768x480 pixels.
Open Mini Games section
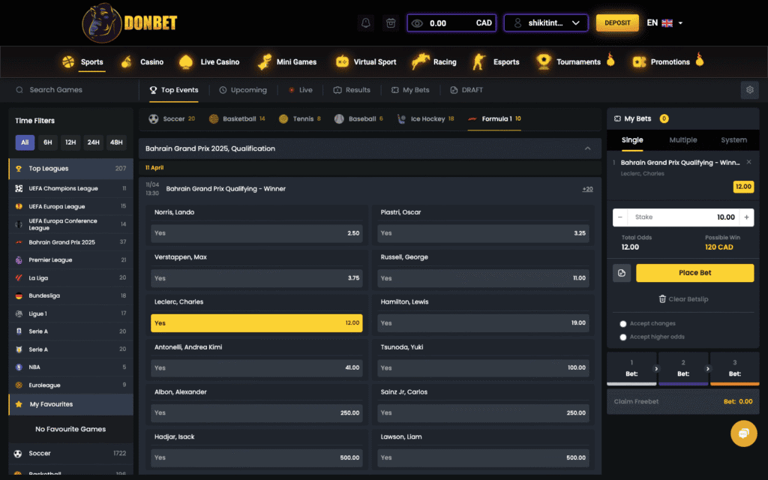tap(287, 61)
